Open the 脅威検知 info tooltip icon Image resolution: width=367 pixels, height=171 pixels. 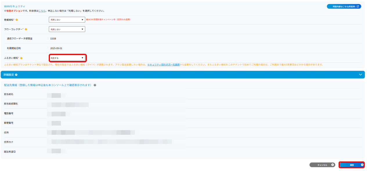pos(17,20)
